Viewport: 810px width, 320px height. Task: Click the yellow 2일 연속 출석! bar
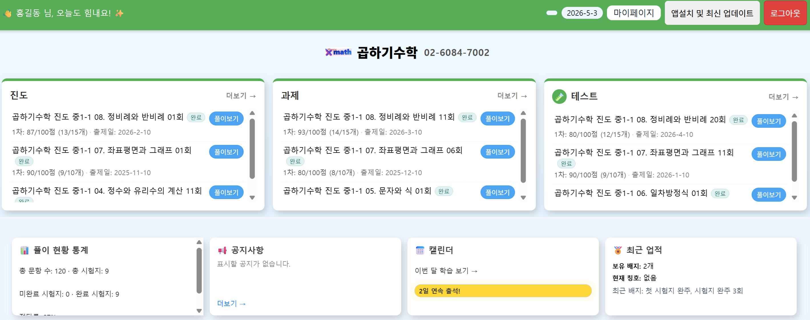503,291
